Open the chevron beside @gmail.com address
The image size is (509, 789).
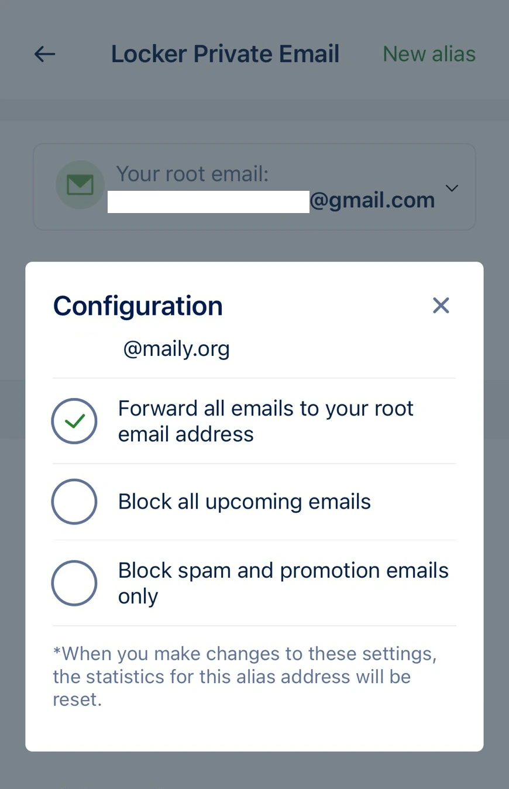(452, 188)
